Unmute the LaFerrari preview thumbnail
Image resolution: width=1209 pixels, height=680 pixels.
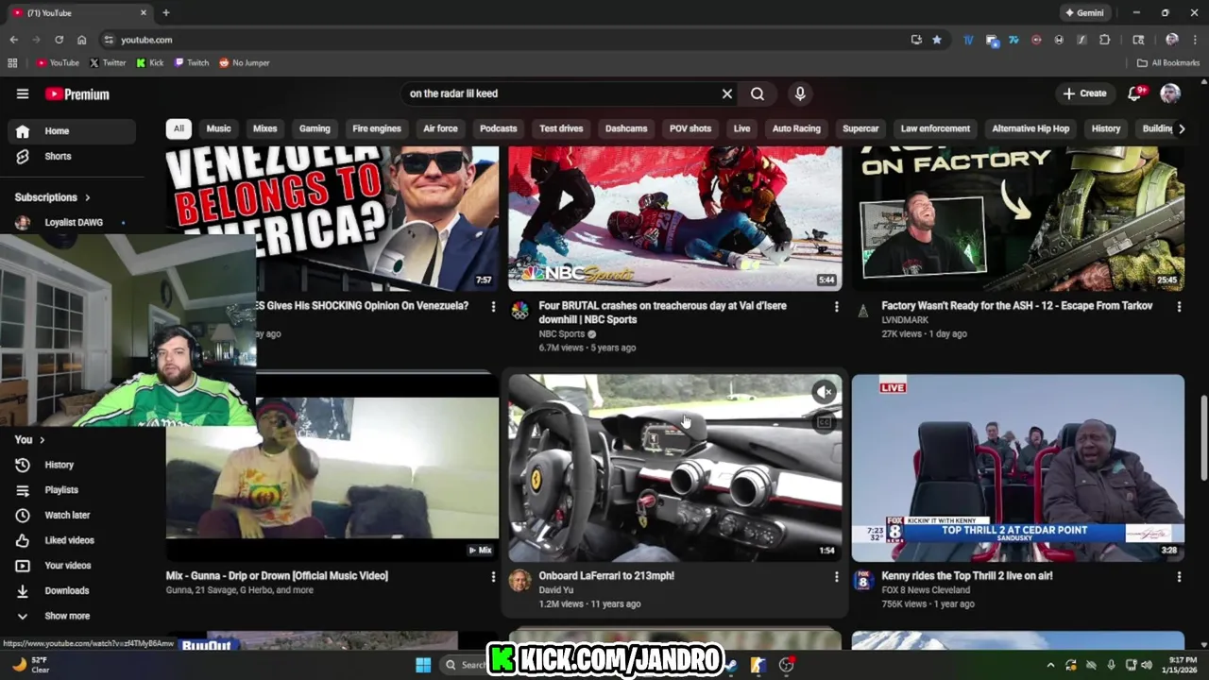[825, 392]
